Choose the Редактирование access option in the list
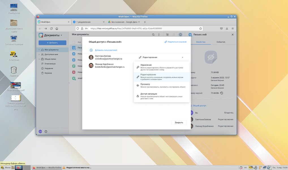 pos(162,77)
